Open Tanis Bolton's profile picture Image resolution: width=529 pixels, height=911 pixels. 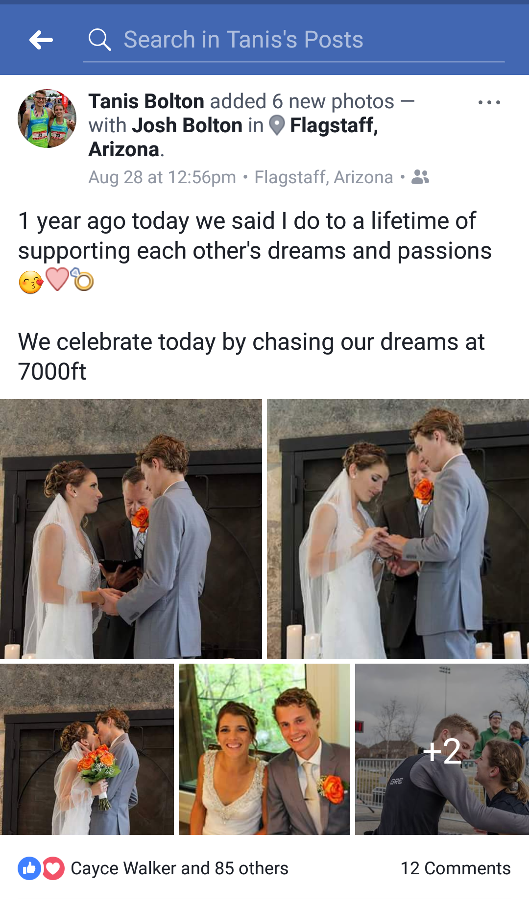pyautogui.click(x=47, y=119)
